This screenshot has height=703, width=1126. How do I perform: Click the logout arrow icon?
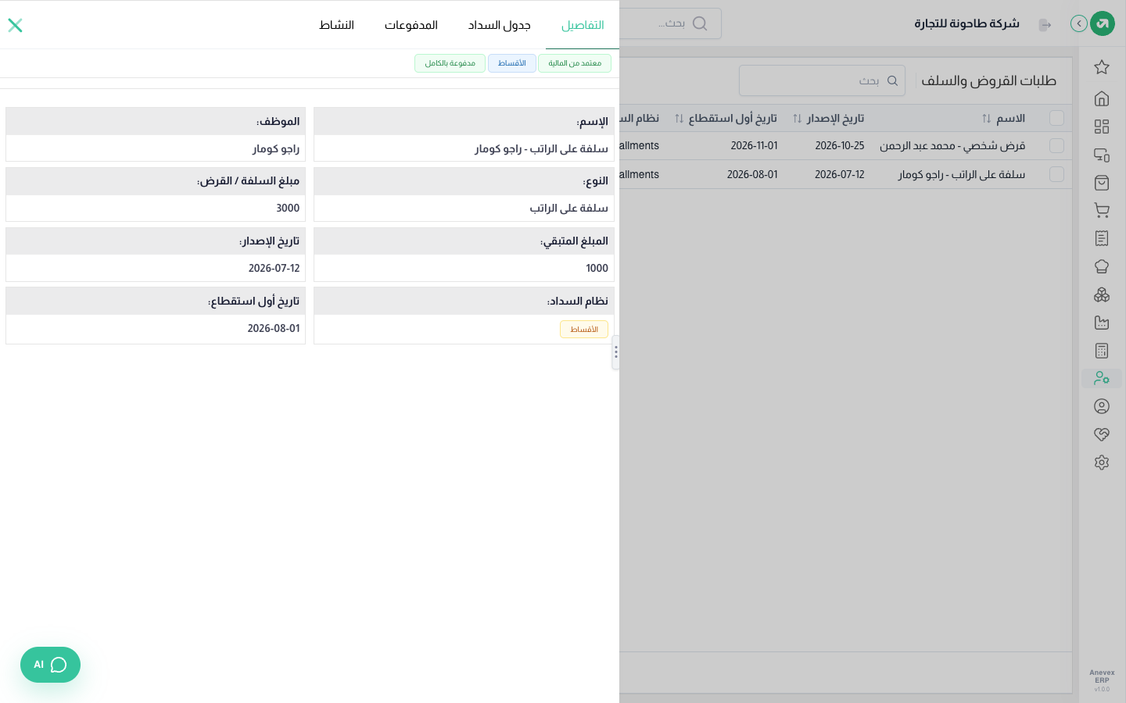click(1045, 25)
